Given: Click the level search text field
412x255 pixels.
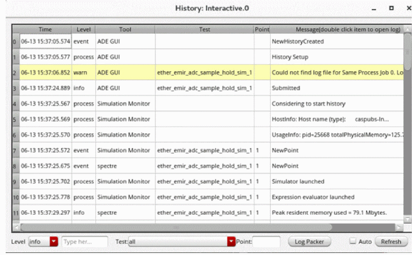Looking at the screenshot, I should click(85, 242).
